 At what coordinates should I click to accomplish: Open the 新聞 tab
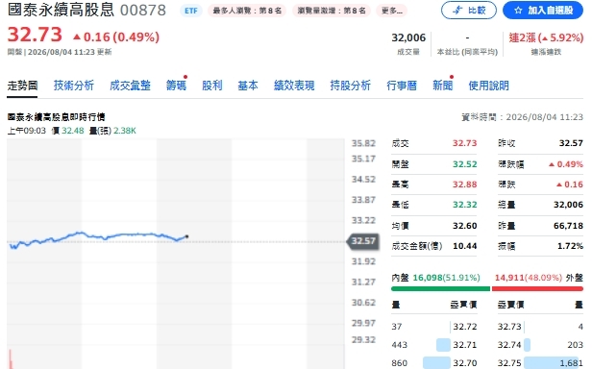(442, 86)
